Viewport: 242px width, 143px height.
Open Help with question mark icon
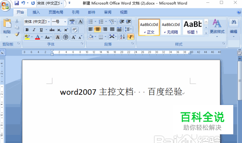coord(239,12)
